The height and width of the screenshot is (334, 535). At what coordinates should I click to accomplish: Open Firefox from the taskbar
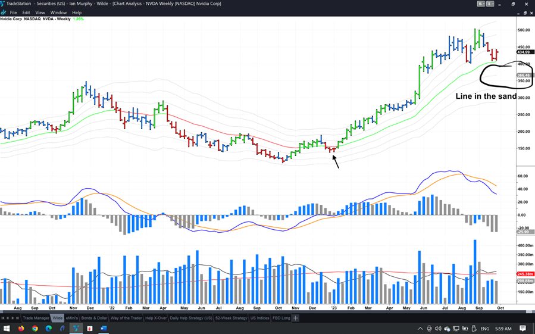21,328
